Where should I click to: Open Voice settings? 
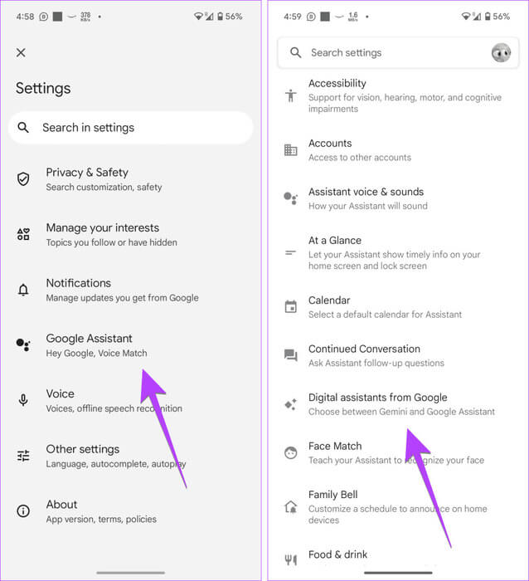tap(131, 401)
